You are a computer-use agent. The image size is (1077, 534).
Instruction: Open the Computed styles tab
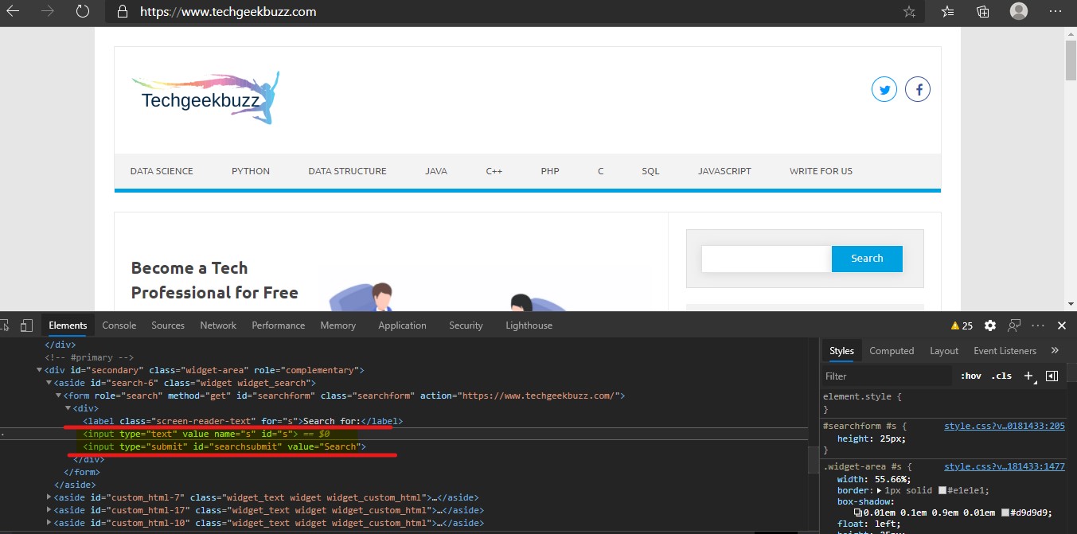pyautogui.click(x=892, y=350)
